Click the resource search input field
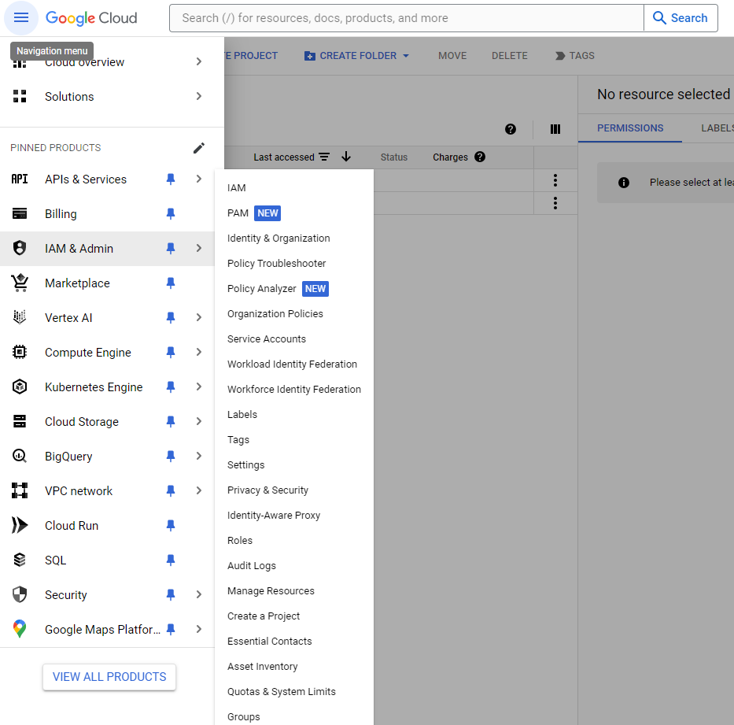Screen dimensions: 734x725 (x=406, y=18)
